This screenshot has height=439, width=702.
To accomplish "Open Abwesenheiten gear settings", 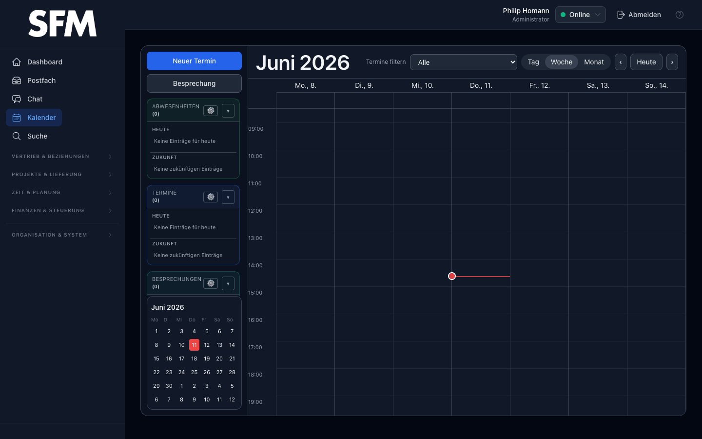I will click(x=211, y=111).
